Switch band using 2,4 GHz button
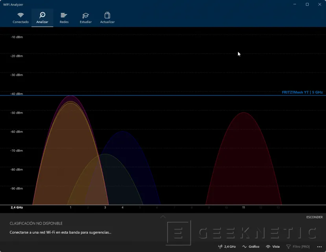The height and width of the screenshot is (252, 326). 227,247
